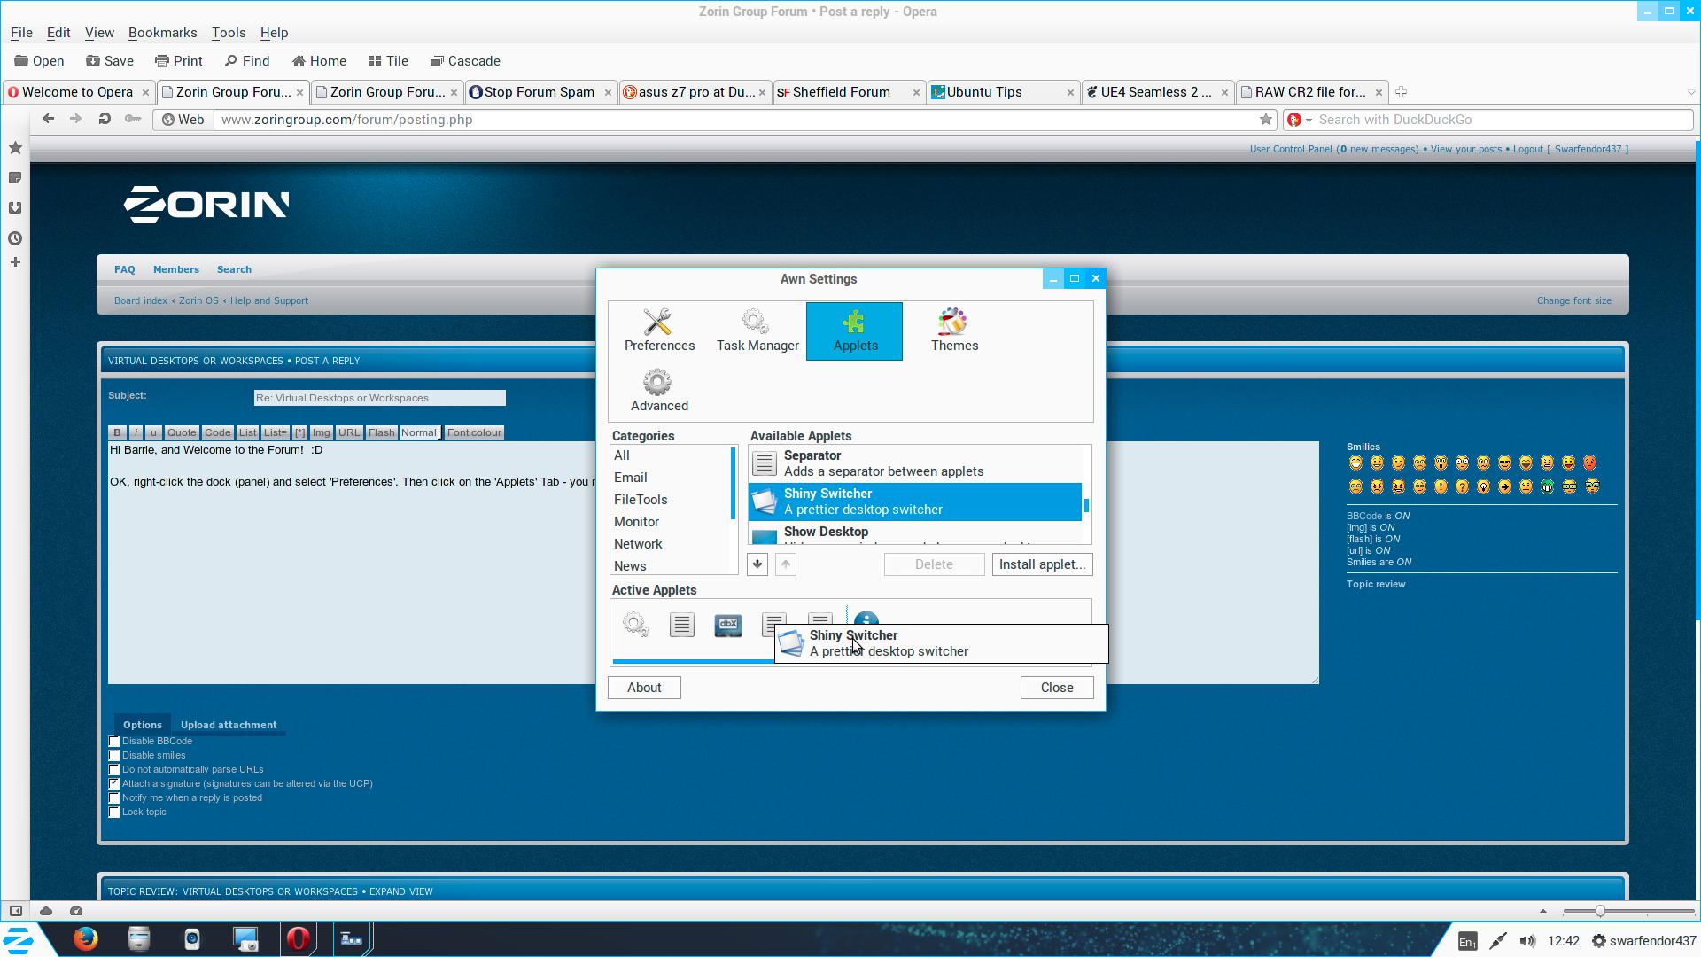Open Opera notes sidebar panel
The image size is (1701, 957).
click(15, 178)
